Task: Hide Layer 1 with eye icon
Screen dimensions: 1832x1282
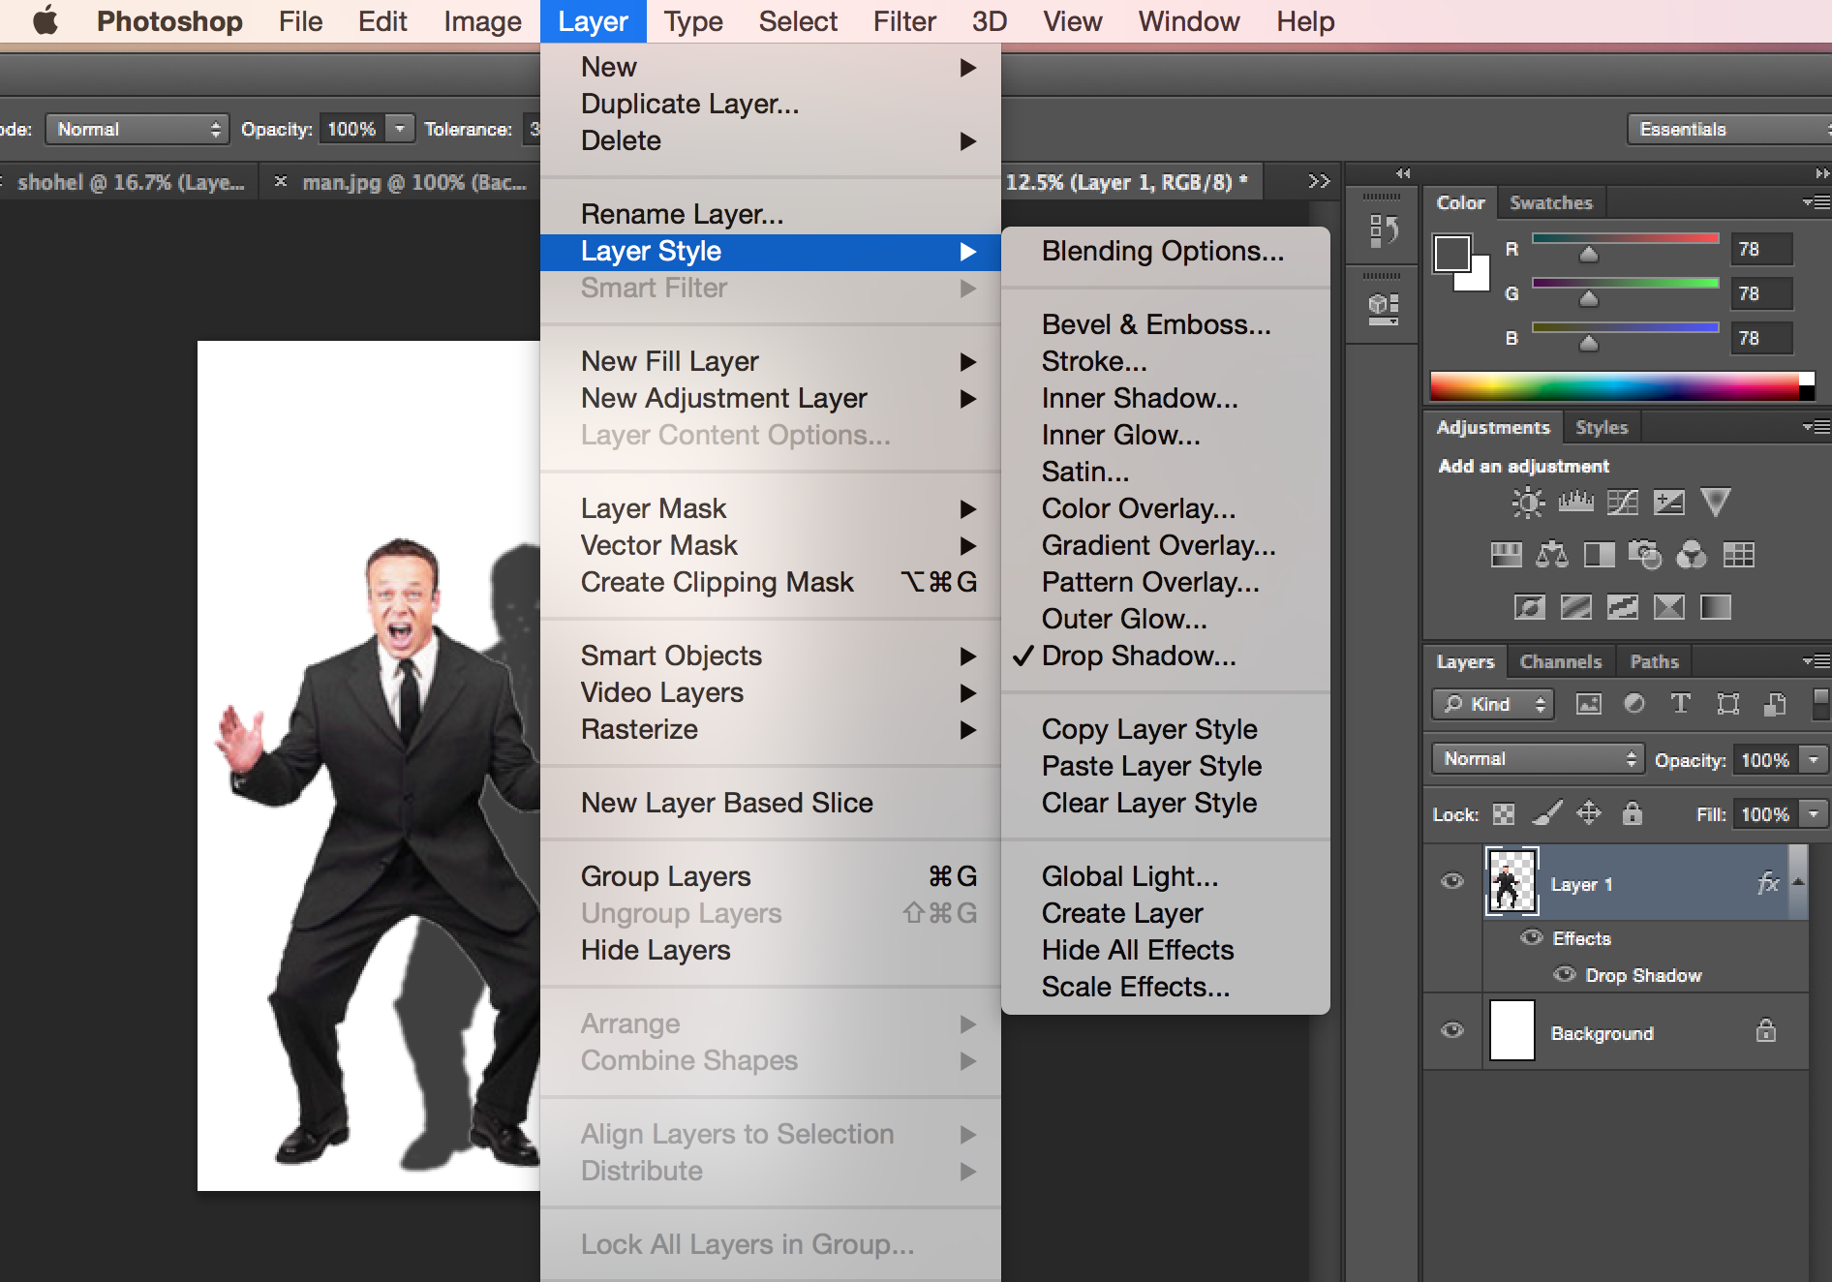Action: 1451,881
